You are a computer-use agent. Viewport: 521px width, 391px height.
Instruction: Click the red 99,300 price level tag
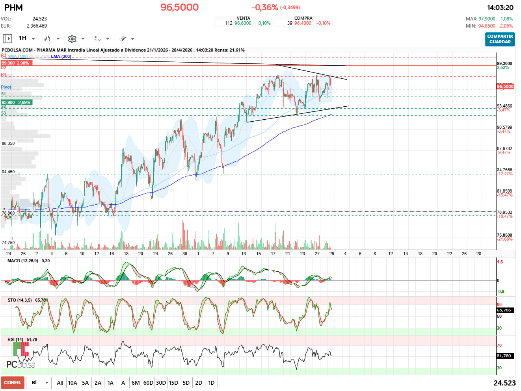(x=15, y=63)
